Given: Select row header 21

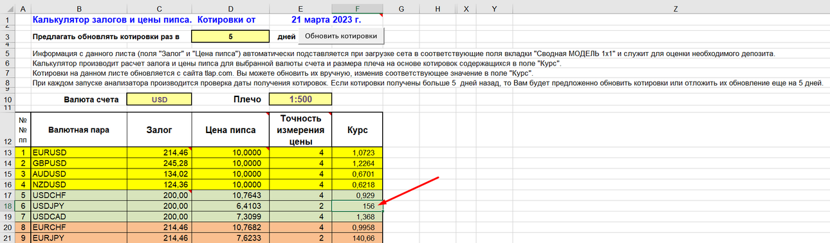Looking at the screenshot, I should 7,238.
